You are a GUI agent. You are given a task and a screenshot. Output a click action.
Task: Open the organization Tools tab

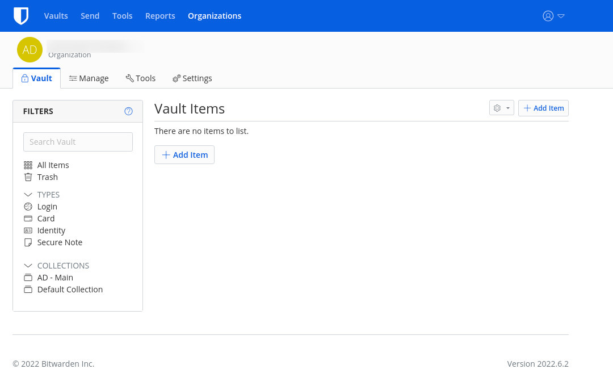pos(140,78)
